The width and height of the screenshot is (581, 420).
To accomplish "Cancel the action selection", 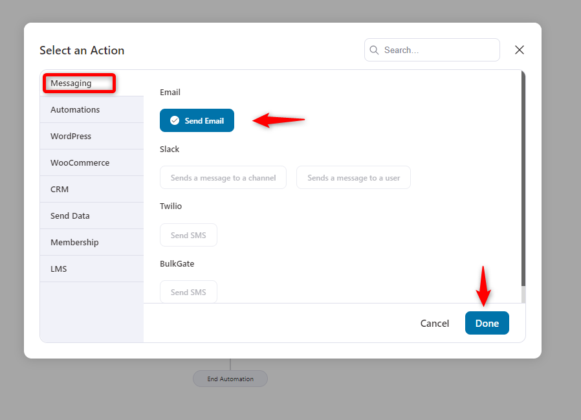I will 435,323.
